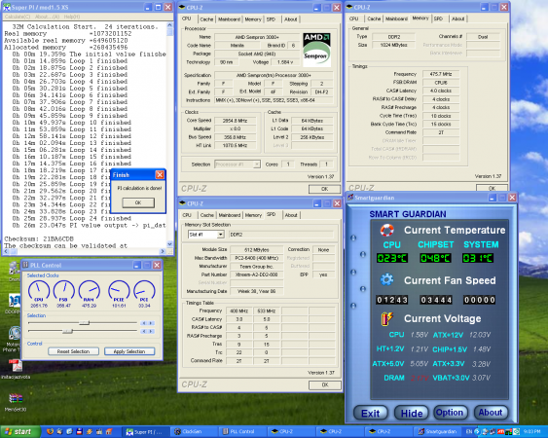Nudge the upper PLL slider left with its arrow
Viewport: 548px width, 438px height.
click(144, 323)
